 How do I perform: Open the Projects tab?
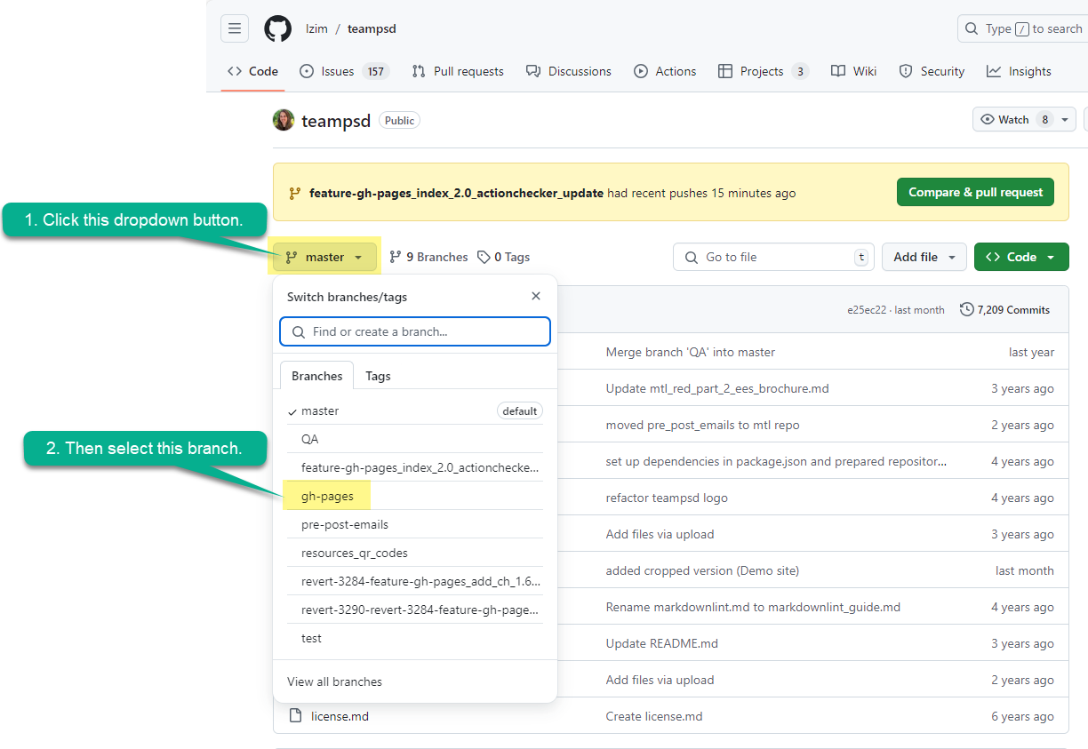[x=764, y=71]
